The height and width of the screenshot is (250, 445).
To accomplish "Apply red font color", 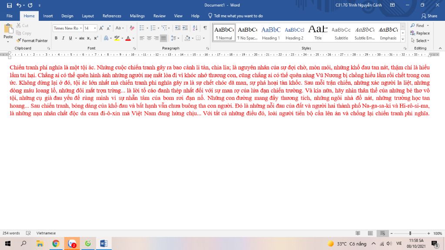I will click(x=128, y=38).
